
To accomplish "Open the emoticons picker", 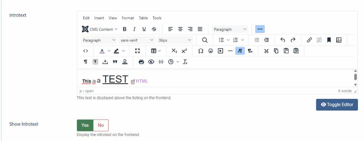I will click(211, 51).
